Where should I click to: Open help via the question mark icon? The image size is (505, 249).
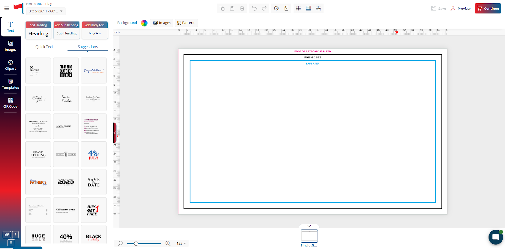pyautogui.click(x=15, y=234)
